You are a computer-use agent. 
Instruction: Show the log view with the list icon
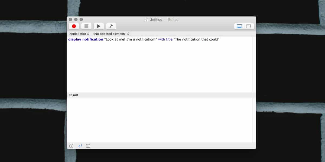88,146
